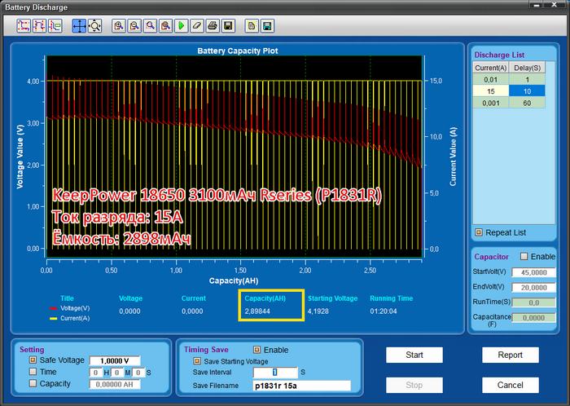Click the Cancel button

point(510,384)
